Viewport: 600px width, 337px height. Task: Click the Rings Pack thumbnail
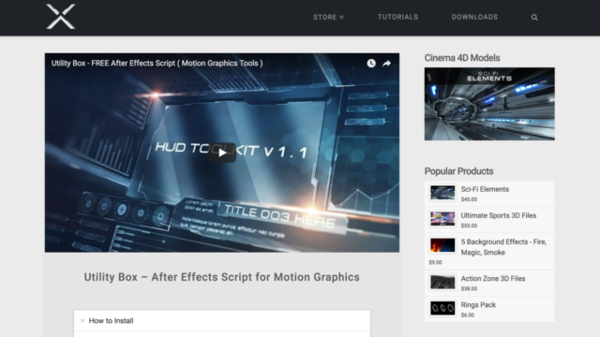click(x=442, y=308)
